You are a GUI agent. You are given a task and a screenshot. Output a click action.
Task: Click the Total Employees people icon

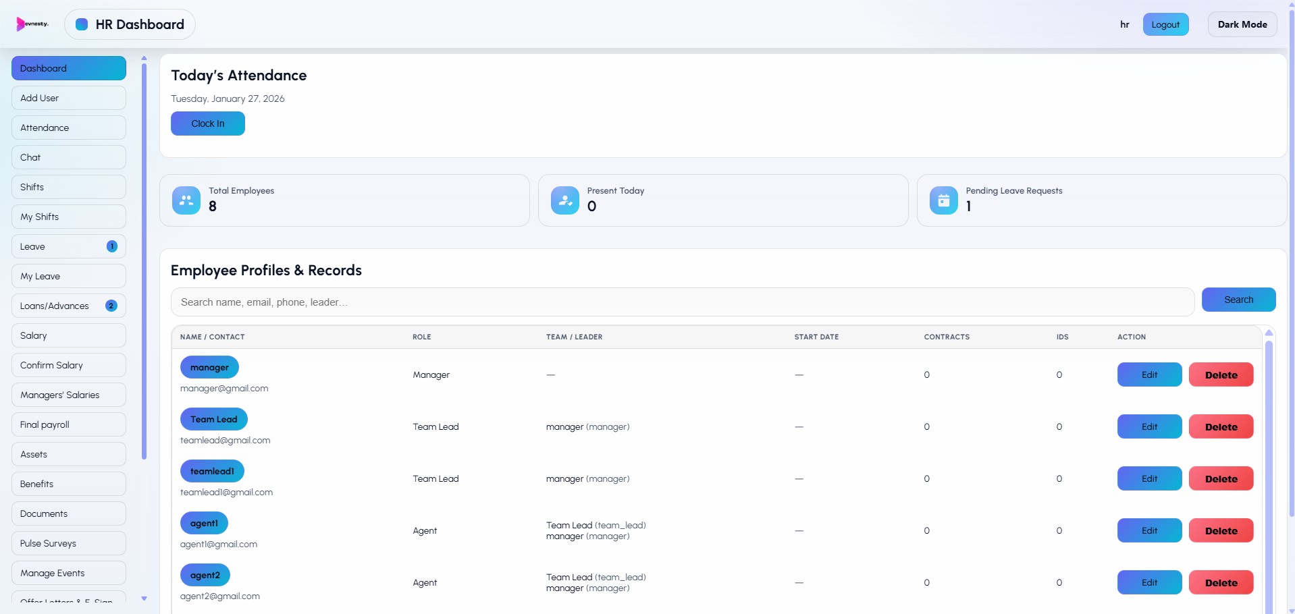186,200
